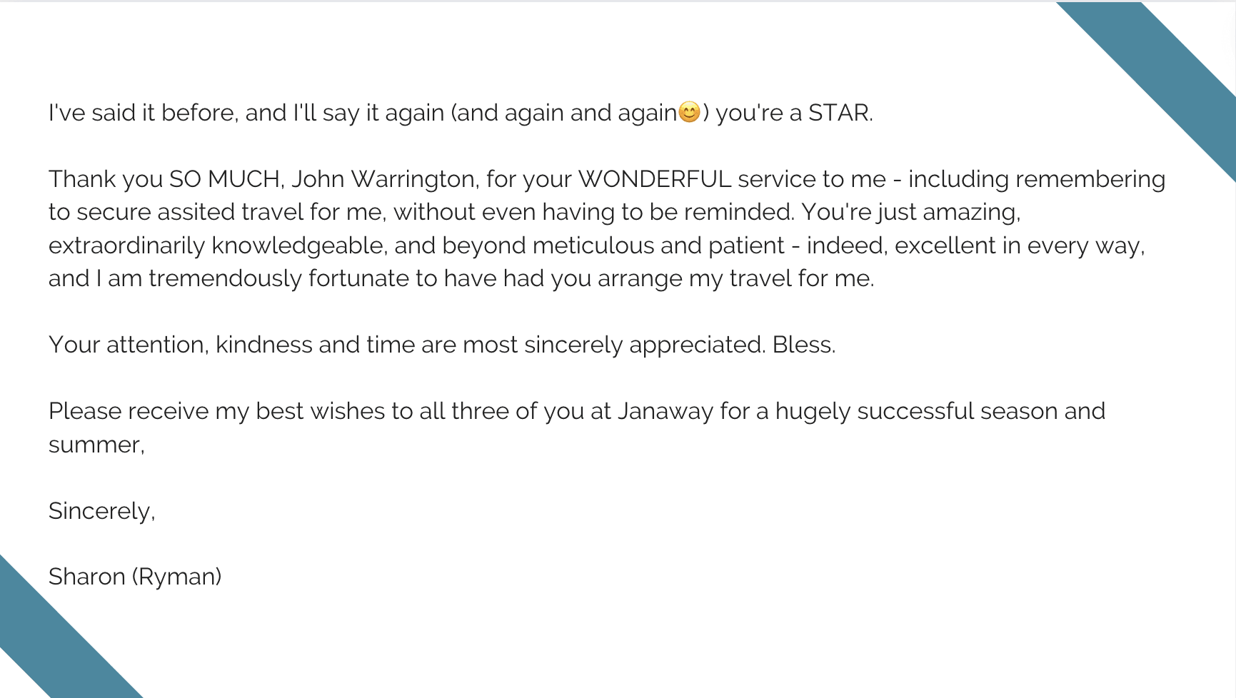Click the phrase I've said it before
The width and height of the screenshot is (1236, 698).
[x=142, y=113]
